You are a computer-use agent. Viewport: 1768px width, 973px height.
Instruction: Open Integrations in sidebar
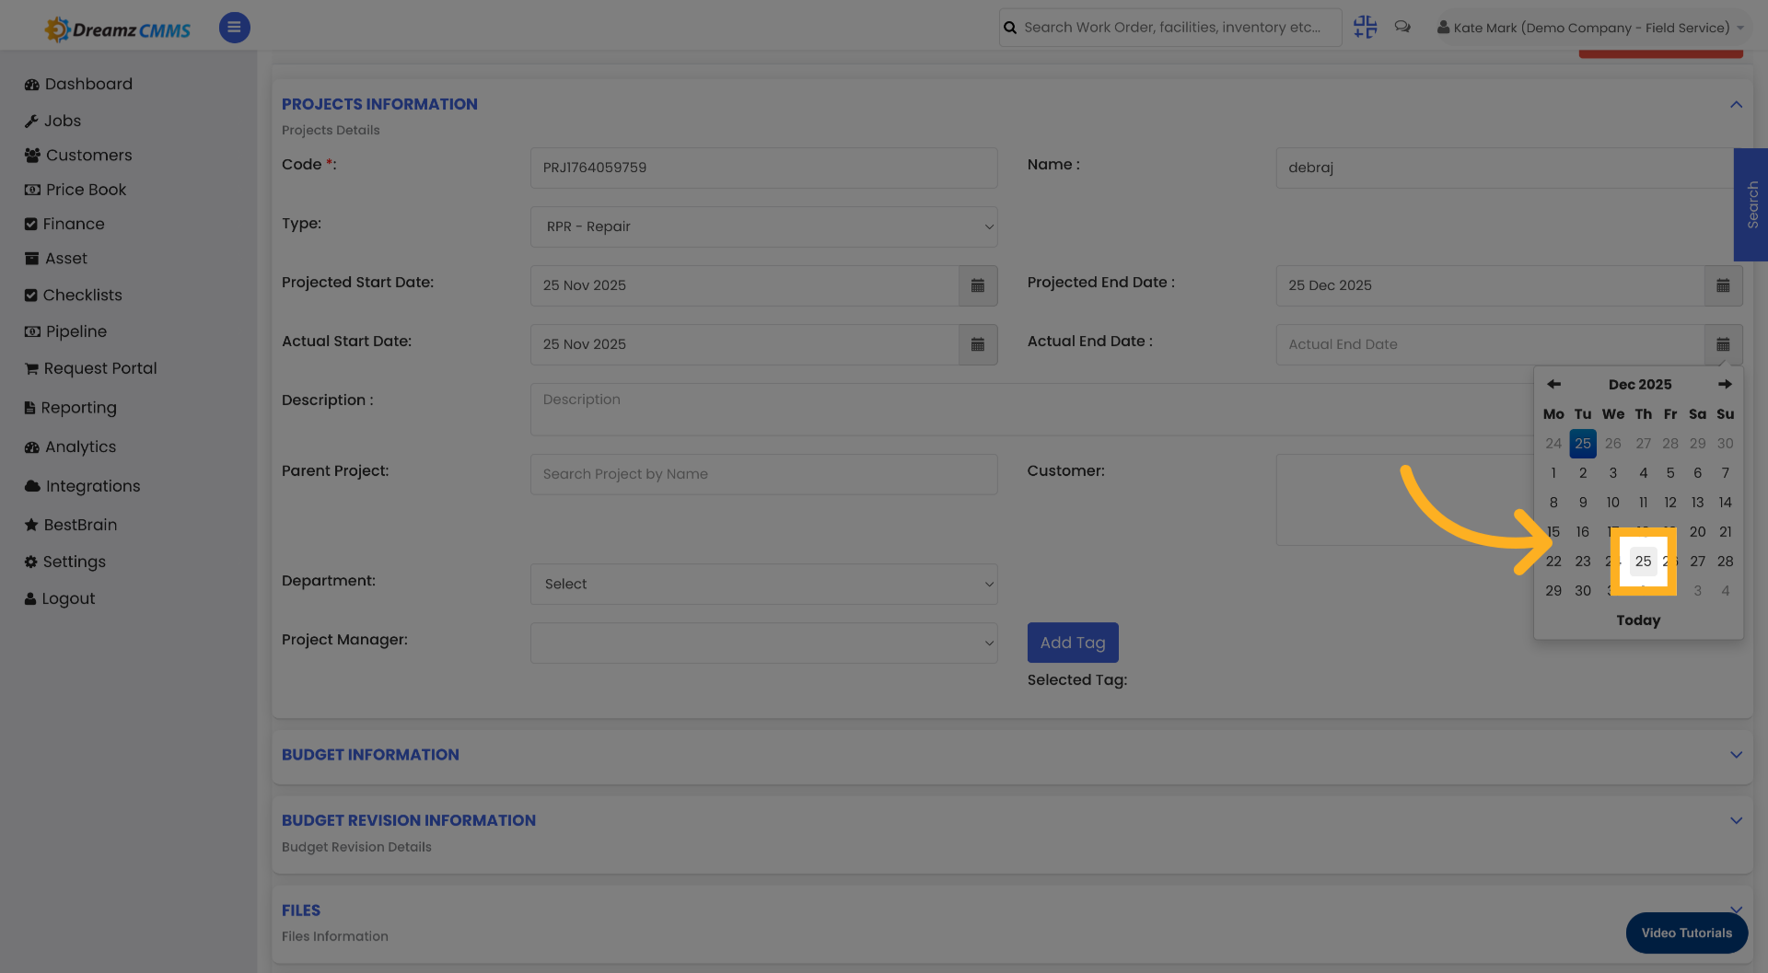tap(82, 486)
